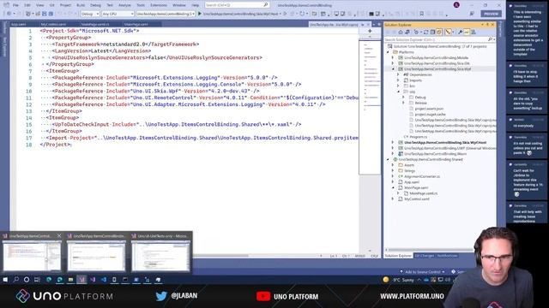Open the Any CPU platform dropdown
Image resolution: width=549 pixels, height=308 pixels.
pos(118,14)
